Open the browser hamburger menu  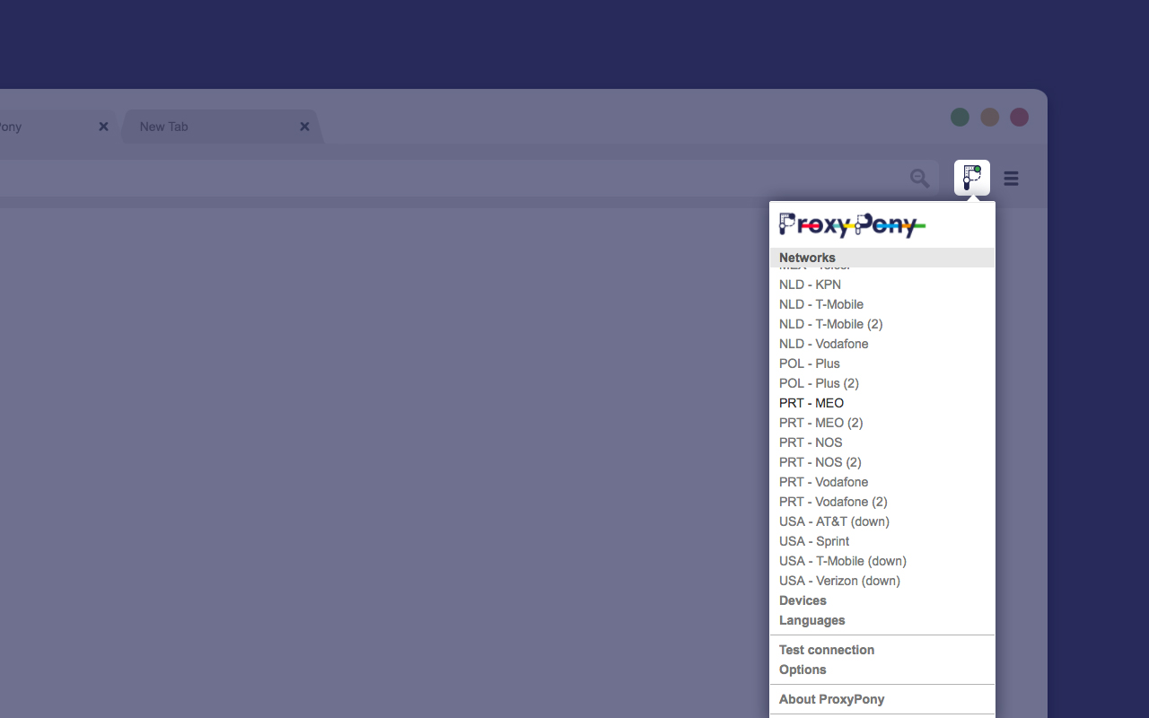pos(1012,179)
